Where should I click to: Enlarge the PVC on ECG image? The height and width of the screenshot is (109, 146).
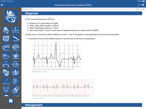coord(57,55)
